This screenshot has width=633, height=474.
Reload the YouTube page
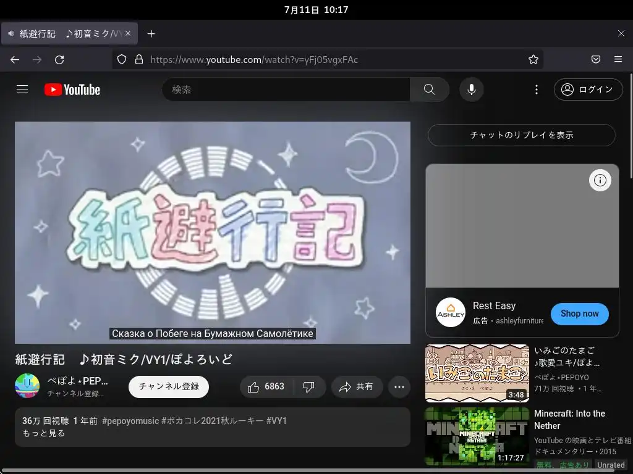tap(59, 60)
